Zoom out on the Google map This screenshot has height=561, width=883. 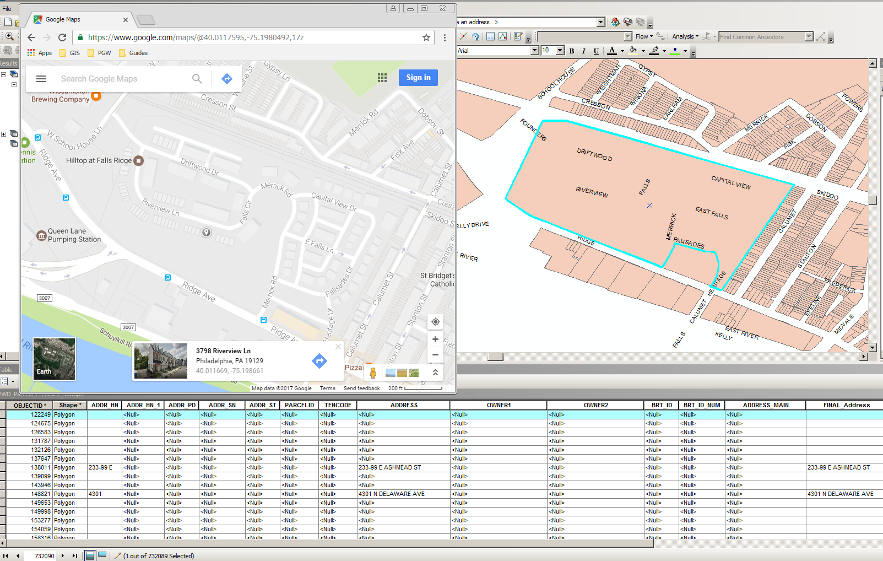435,355
